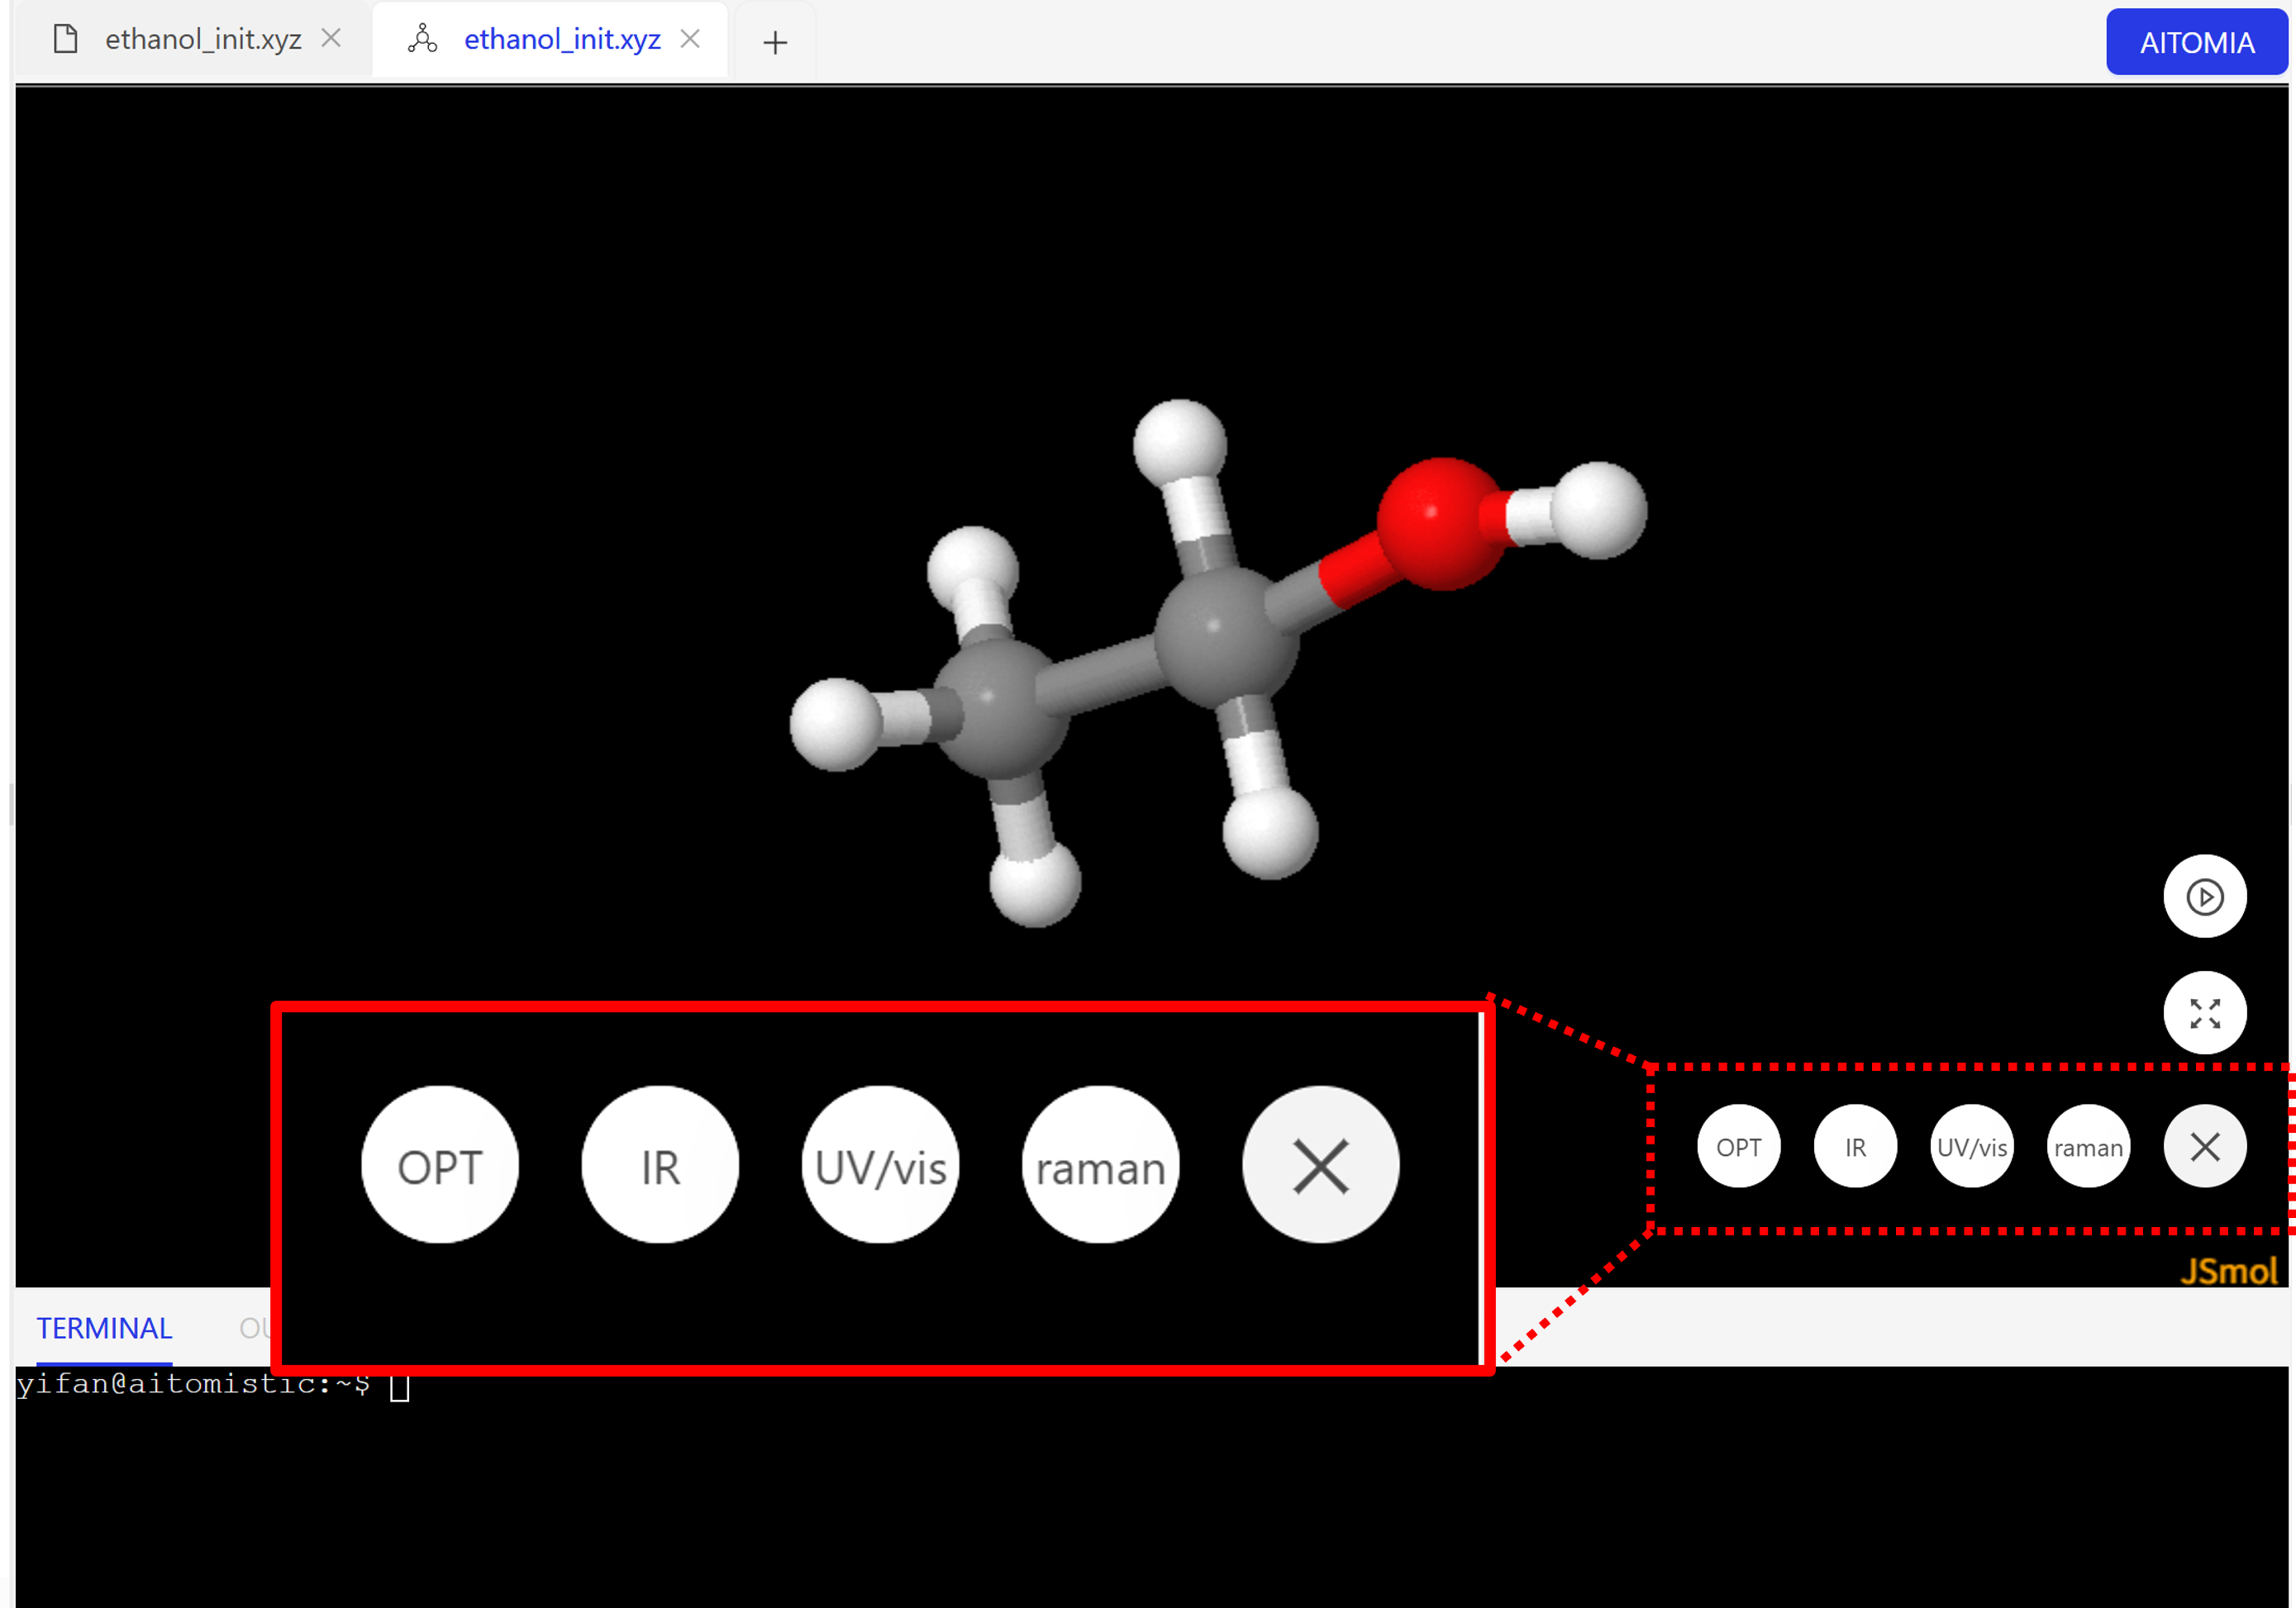This screenshot has width=2296, height=1608.
Task: Open a new tab with plus icon
Action: [775, 42]
